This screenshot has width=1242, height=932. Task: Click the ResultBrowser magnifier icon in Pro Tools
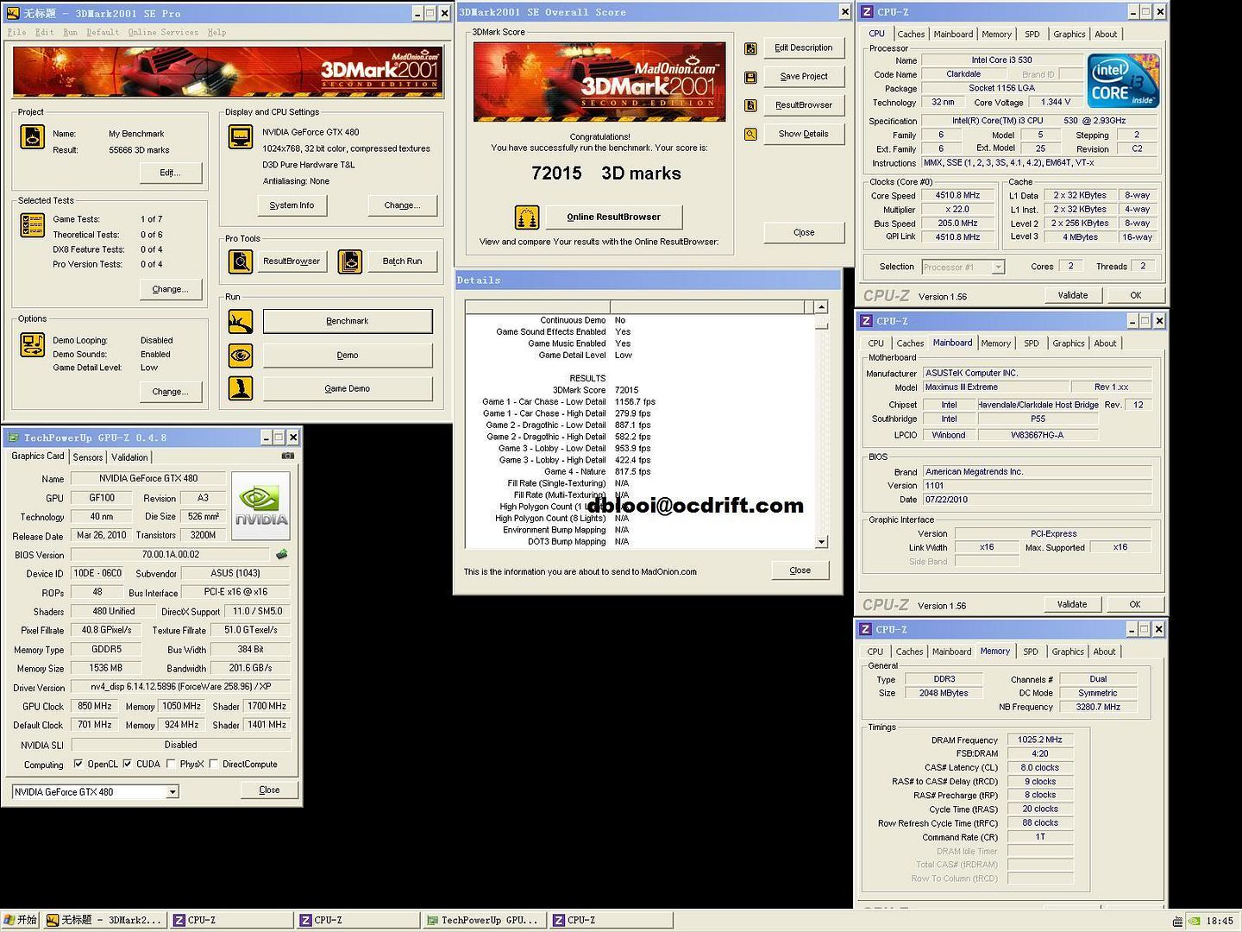[241, 261]
